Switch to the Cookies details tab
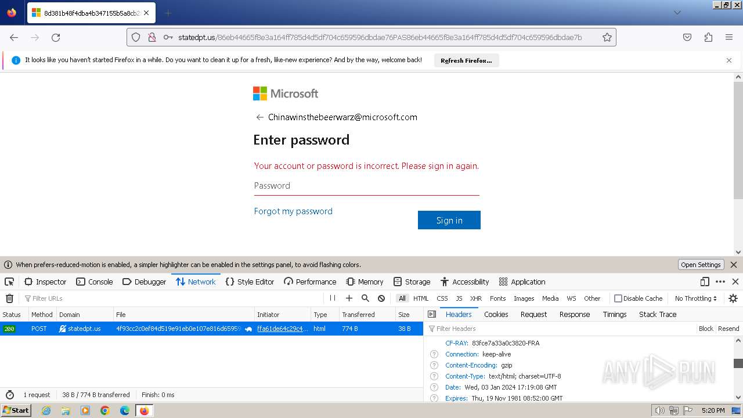Screen dimensions: 743x418 click(496, 314)
